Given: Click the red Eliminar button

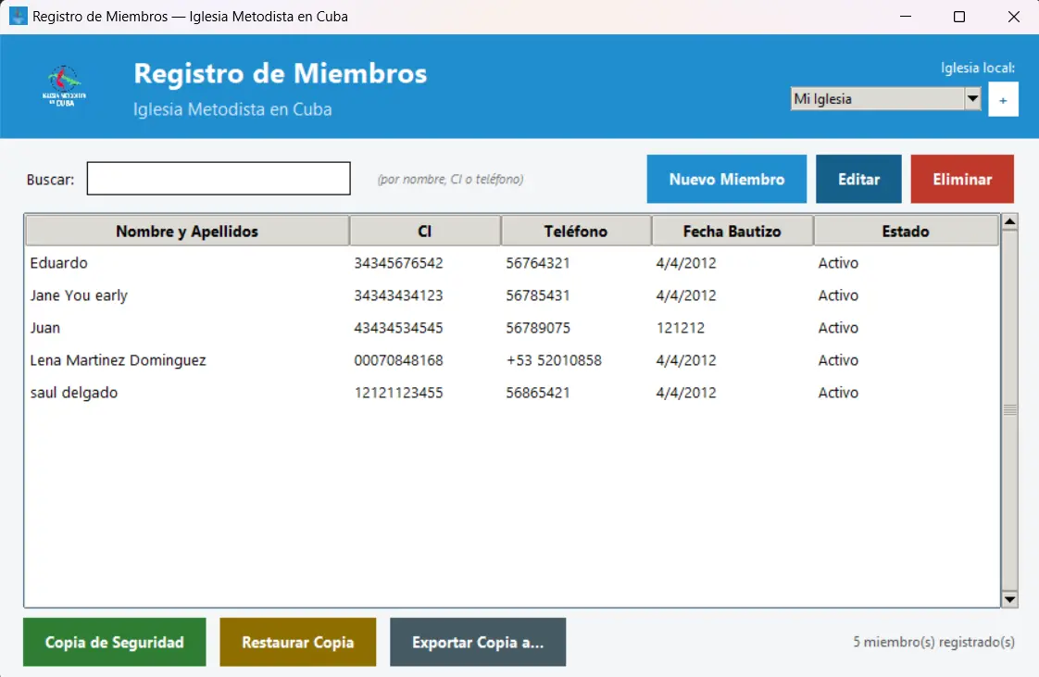Looking at the screenshot, I should pyautogui.click(x=961, y=179).
